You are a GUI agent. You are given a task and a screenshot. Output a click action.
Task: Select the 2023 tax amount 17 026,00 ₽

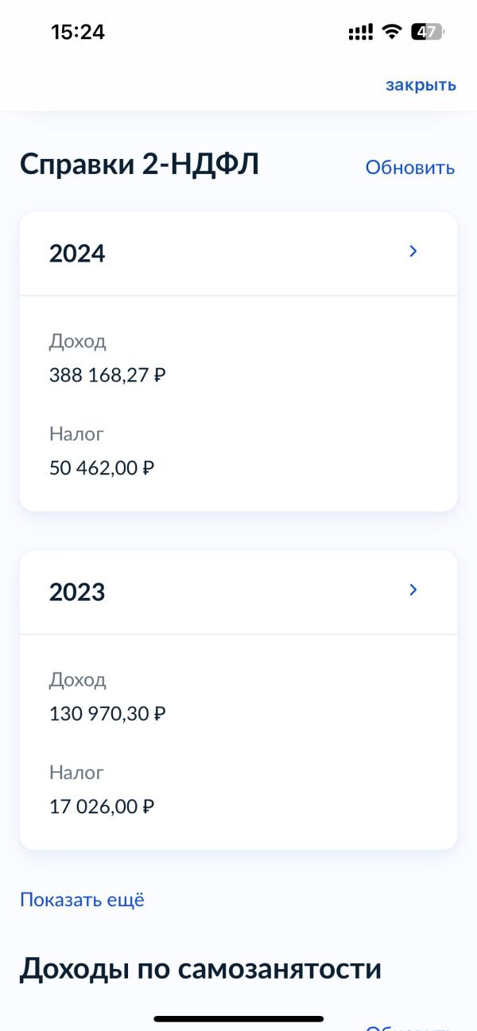102,807
